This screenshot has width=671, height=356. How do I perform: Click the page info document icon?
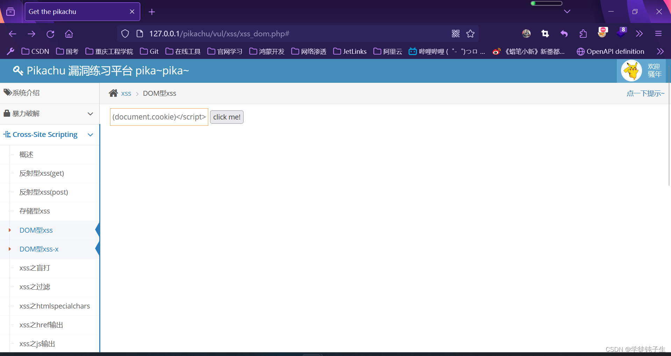(140, 34)
